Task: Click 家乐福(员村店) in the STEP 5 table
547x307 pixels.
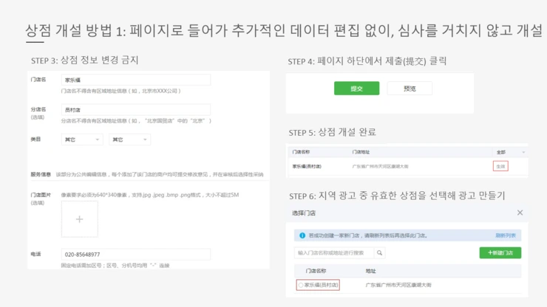Action: pyautogui.click(x=307, y=167)
